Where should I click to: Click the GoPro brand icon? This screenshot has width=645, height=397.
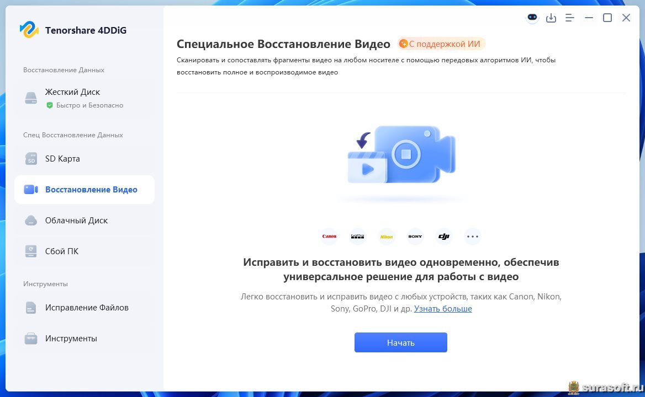tap(357, 237)
